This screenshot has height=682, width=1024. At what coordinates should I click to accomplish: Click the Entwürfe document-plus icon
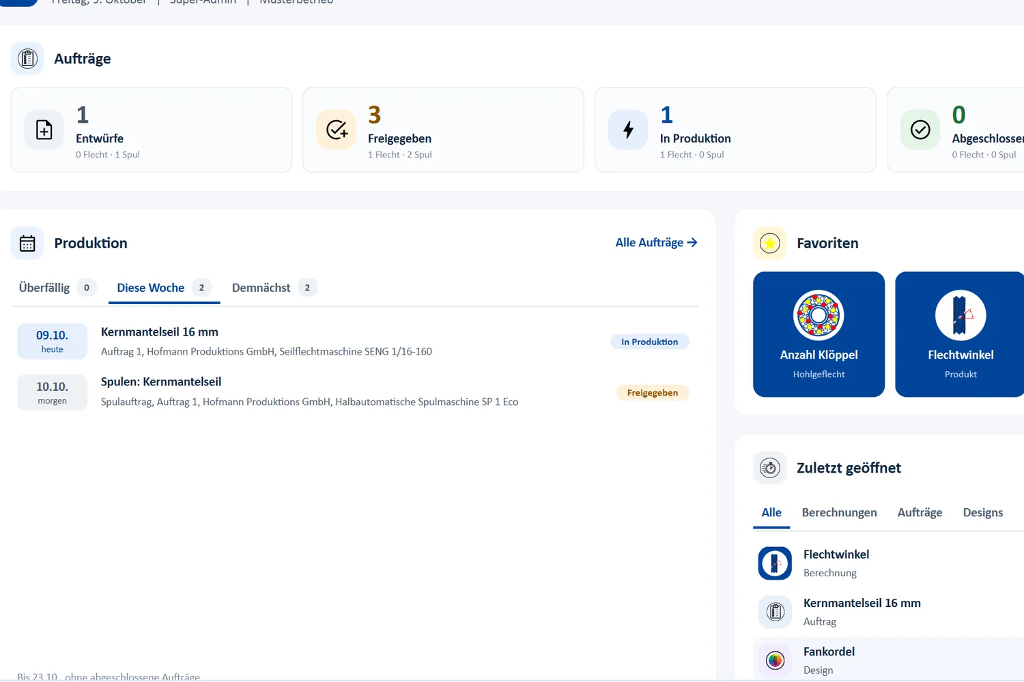[x=44, y=130]
